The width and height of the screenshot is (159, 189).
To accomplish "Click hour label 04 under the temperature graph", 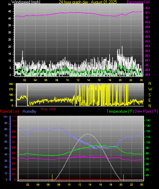I will [x=38, y=185].
